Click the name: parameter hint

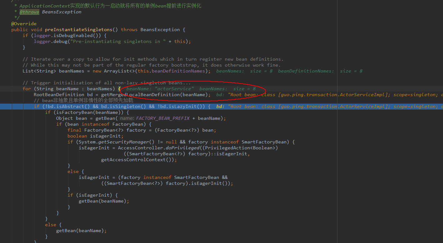pyautogui.click(x=127, y=118)
